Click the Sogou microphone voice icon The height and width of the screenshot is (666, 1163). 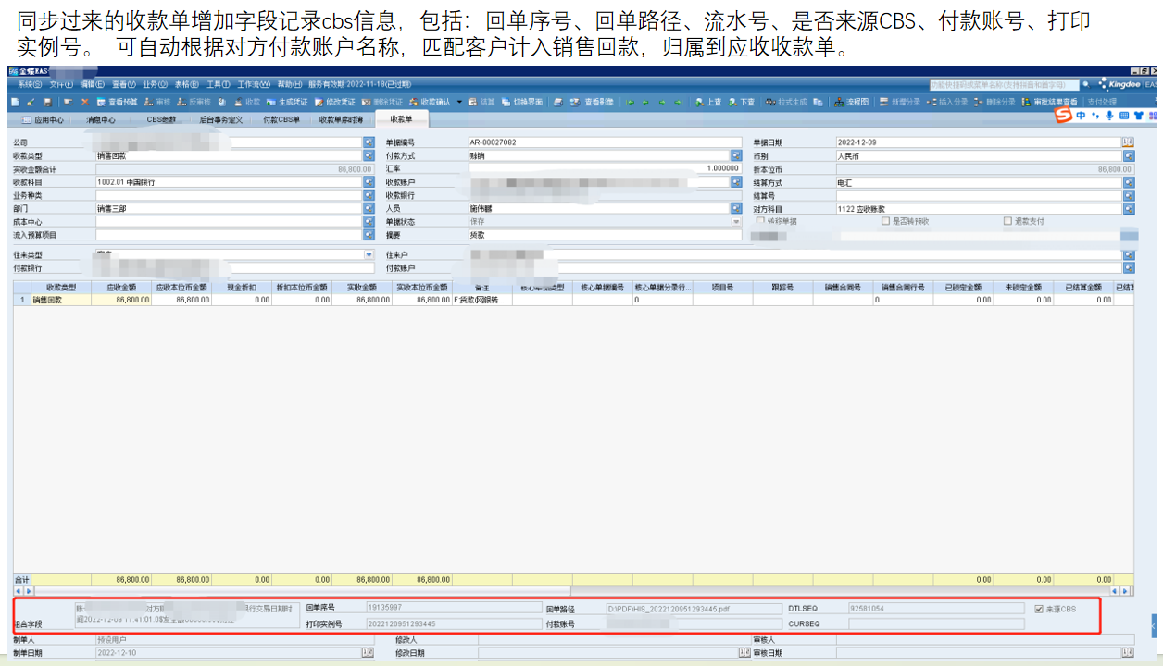coord(1108,116)
